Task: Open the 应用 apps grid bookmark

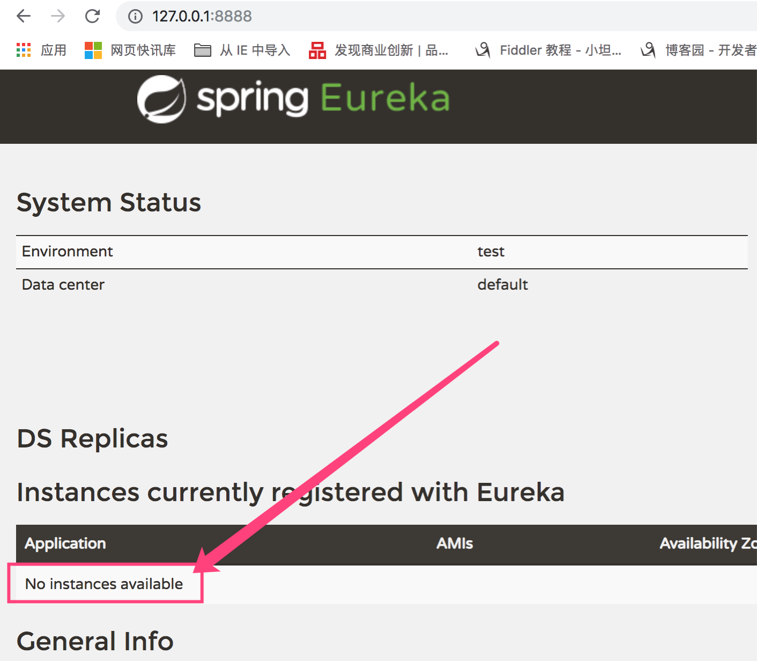Action: tap(41, 50)
